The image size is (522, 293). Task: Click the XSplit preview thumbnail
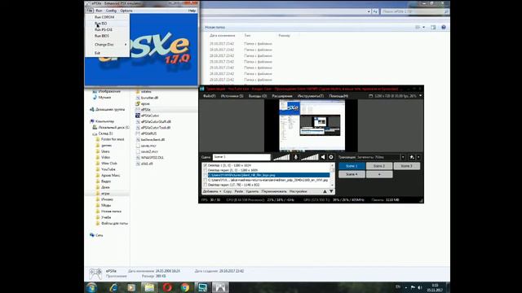pos(312,125)
